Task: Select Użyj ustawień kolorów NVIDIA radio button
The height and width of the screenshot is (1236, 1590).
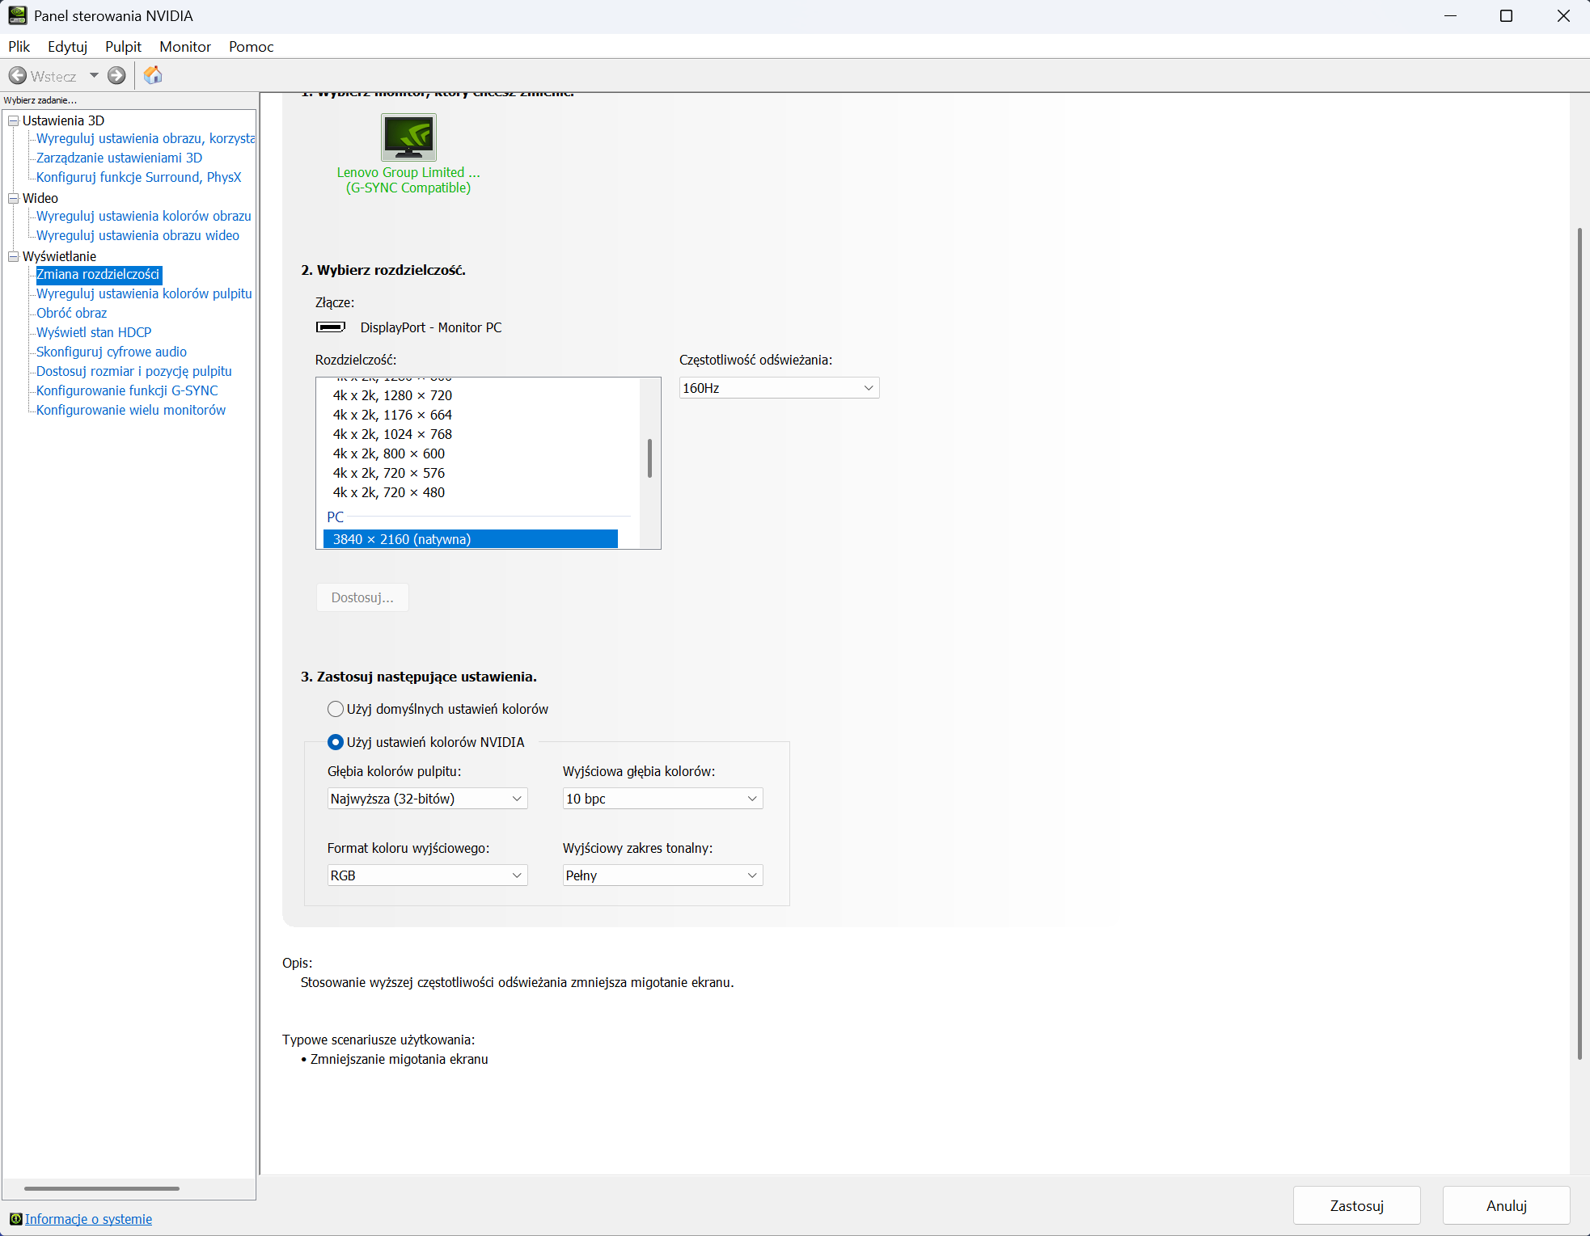Action: 336,742
